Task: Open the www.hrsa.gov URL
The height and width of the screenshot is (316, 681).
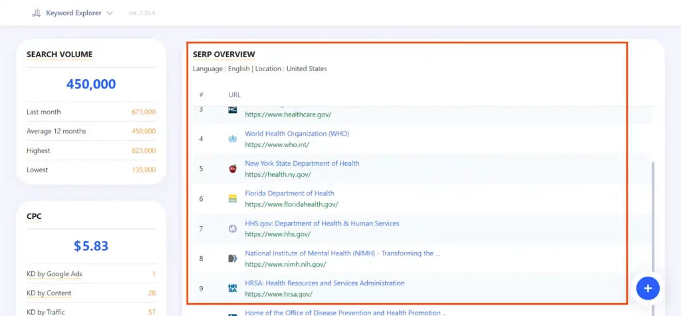Action: pos(279,294)
